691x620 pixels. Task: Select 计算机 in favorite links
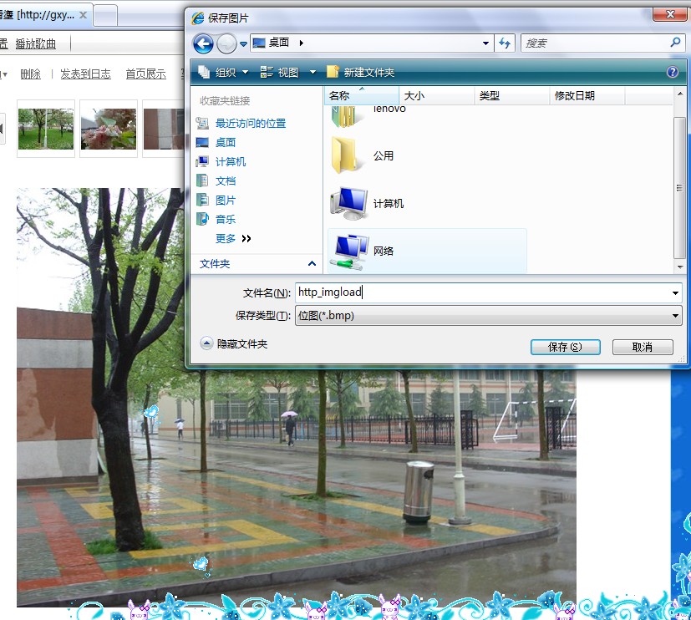coord(230,162)
